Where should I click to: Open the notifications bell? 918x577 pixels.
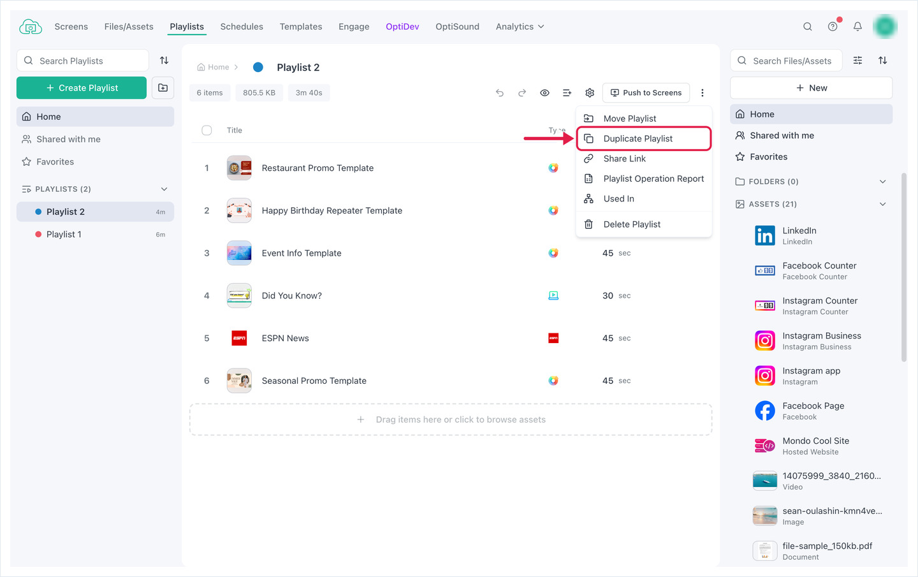point(857,27)
